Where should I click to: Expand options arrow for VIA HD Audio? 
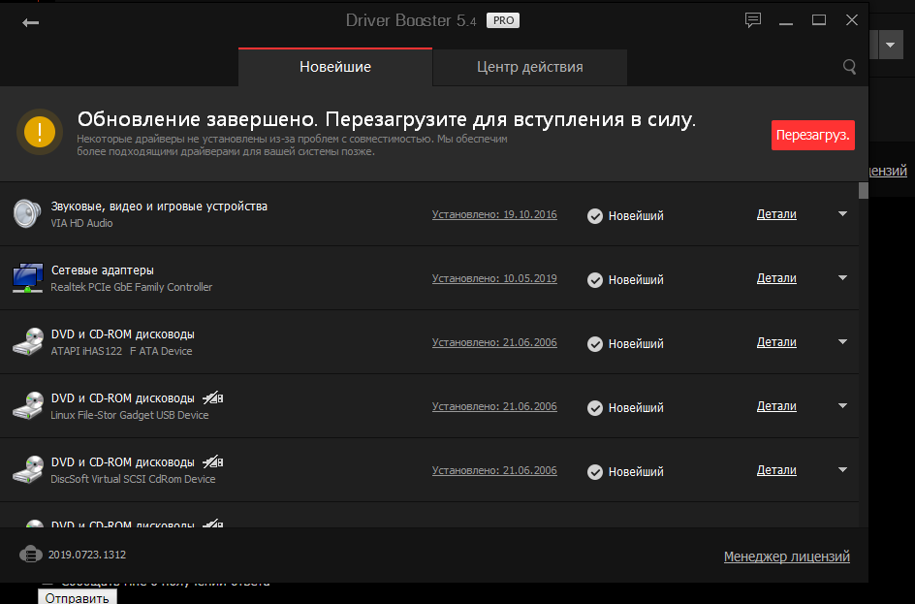tap(842, 214)
